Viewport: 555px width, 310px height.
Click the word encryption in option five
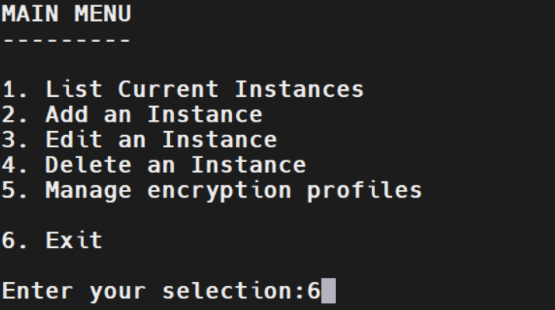(x=219, y=191)
